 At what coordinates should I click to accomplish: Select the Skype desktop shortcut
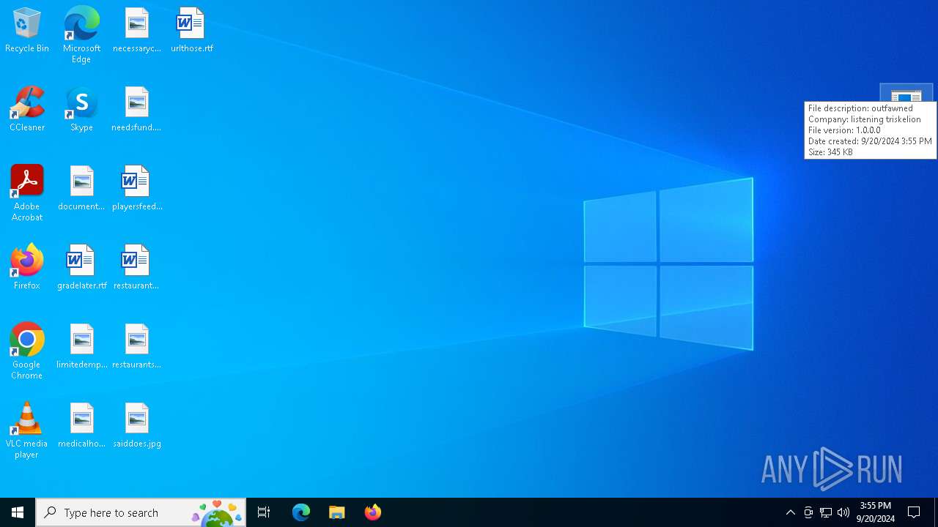pyautogui.click(x=81, y=110)
